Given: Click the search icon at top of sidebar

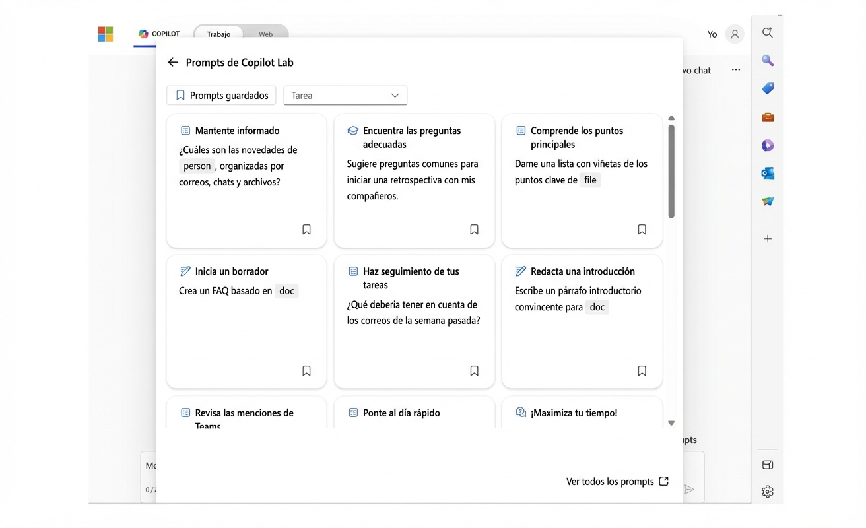Looking at the screenshot, I should (x=768, y=32).
